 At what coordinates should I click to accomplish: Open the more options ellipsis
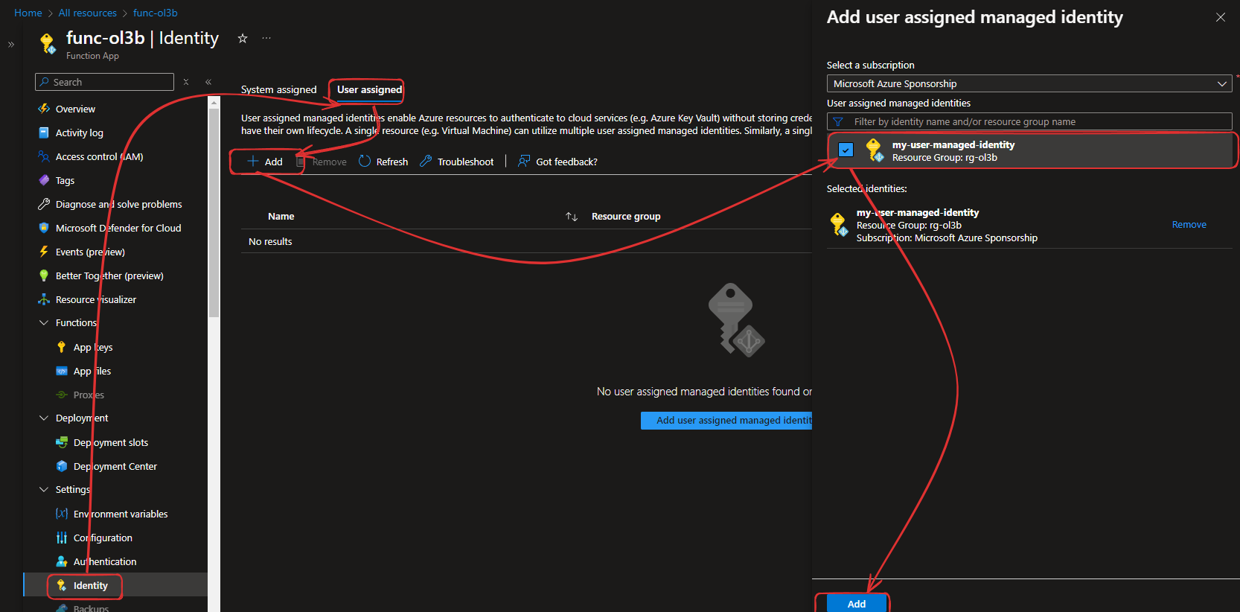click(x=266, y=38)
